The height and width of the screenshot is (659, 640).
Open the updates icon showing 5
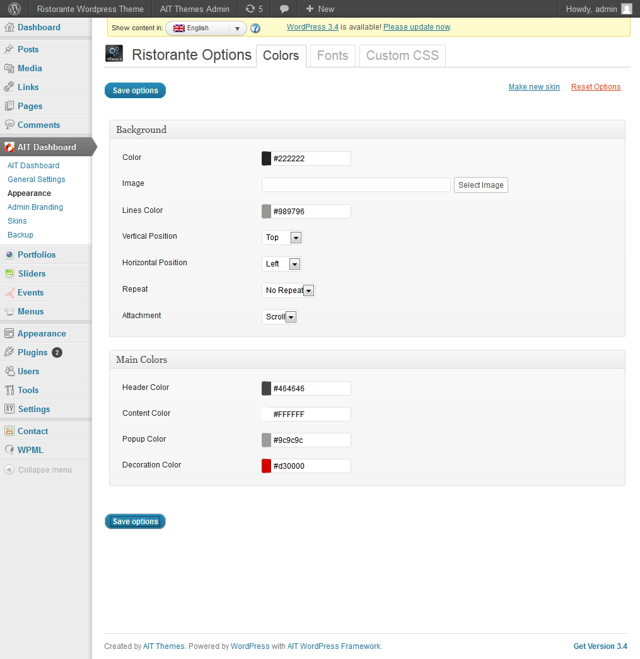254,9
